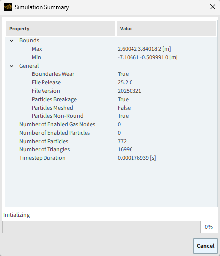Click the Rocky application icon in title bar
This screenshot has height=256, width=220.
click(8, 7)
